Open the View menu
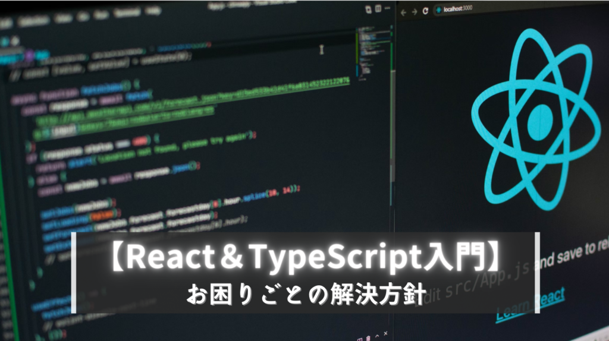This screenshot has height=341, width=609. (x=63, y=17)
